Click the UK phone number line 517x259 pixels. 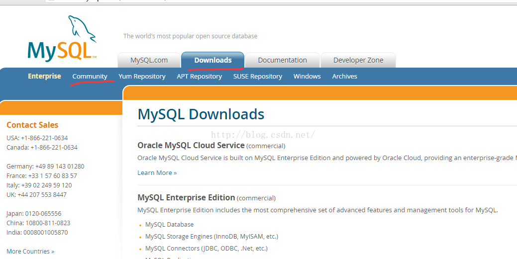[37, 194]
